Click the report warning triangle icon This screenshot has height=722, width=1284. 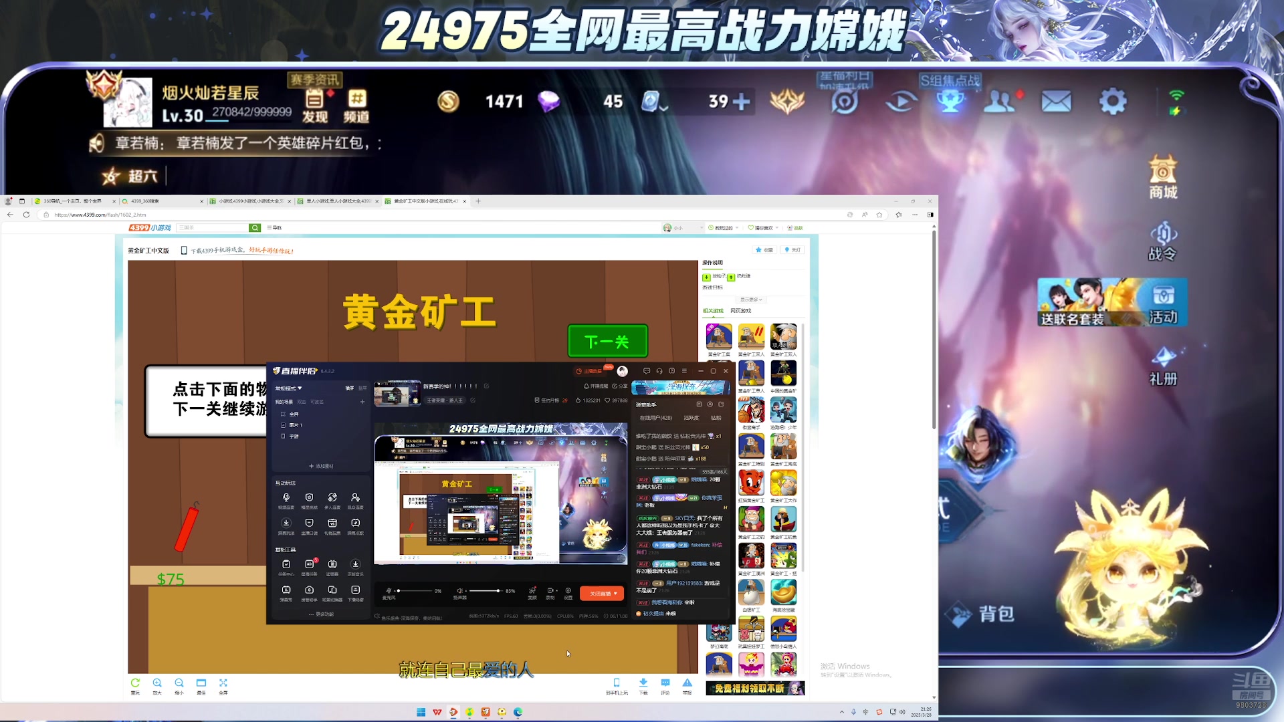[687, 683]
